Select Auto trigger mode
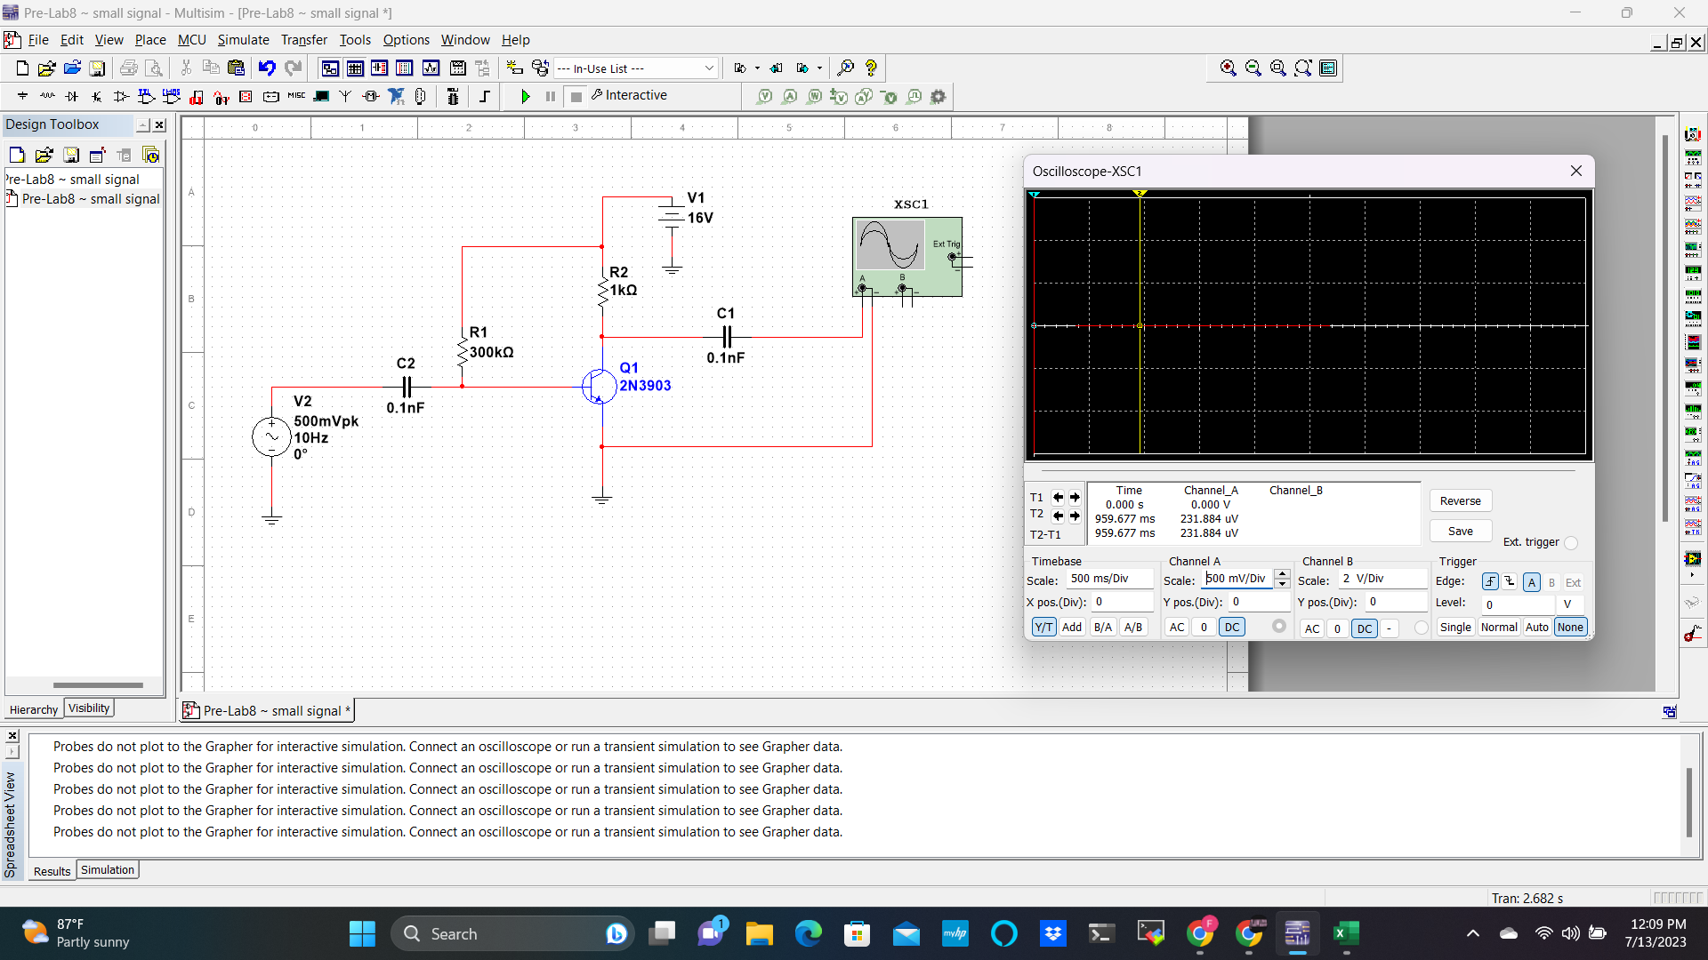This screenshot has width=1708, height=960. tap(1536, 627)
